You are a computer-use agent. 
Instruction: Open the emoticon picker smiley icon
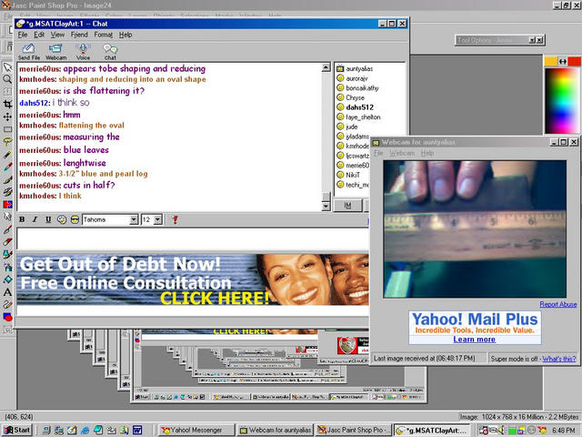[x=75, y=219]
